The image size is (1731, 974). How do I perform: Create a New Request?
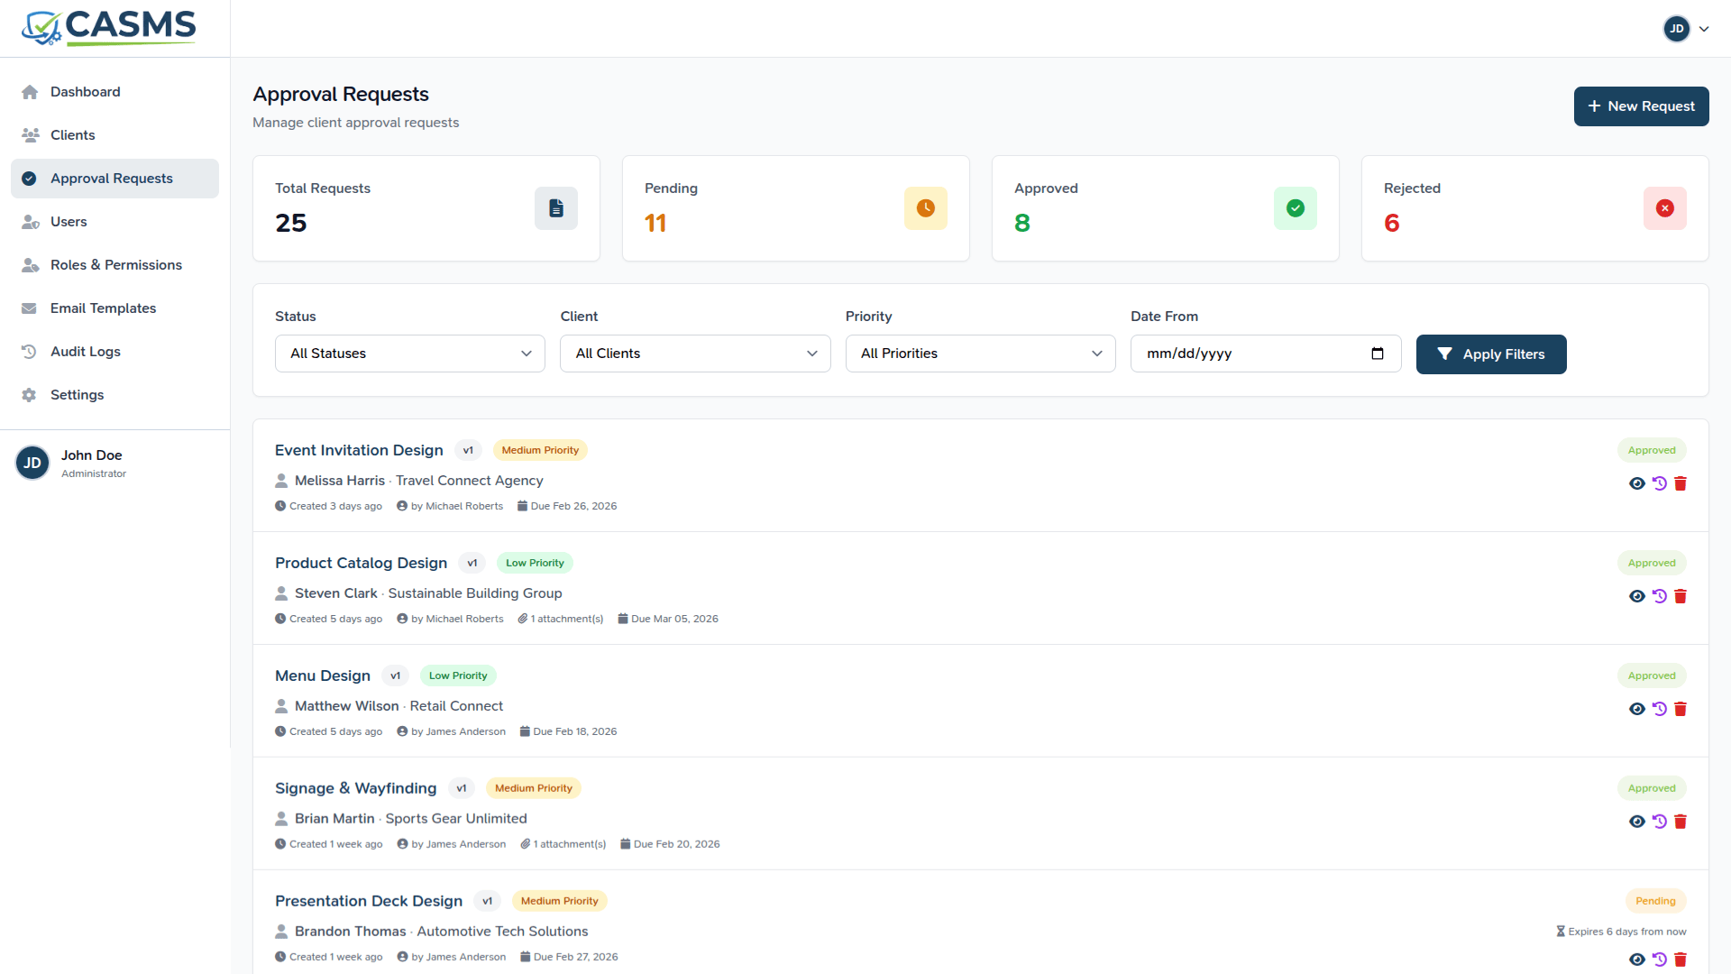pos(1641,106)
